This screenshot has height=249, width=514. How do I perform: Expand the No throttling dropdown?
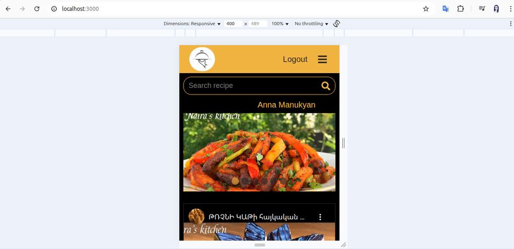[311, 24]
